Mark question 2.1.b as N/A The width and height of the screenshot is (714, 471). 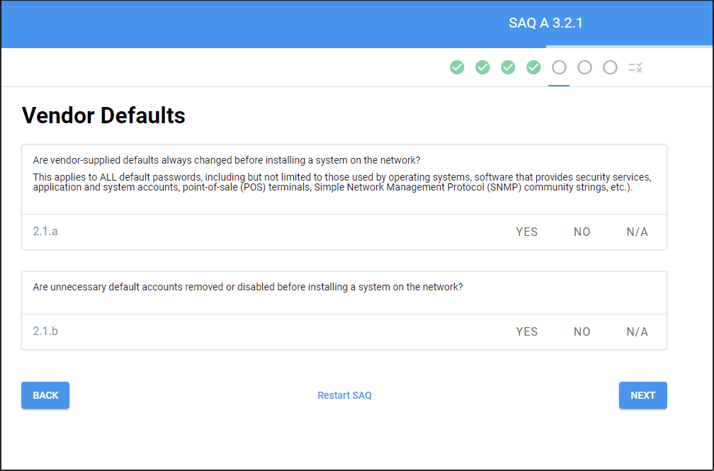tap(637, 331)
